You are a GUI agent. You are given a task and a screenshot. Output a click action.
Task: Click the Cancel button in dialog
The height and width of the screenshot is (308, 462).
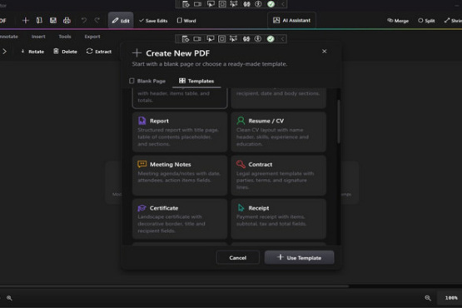(x=238, y=257)
